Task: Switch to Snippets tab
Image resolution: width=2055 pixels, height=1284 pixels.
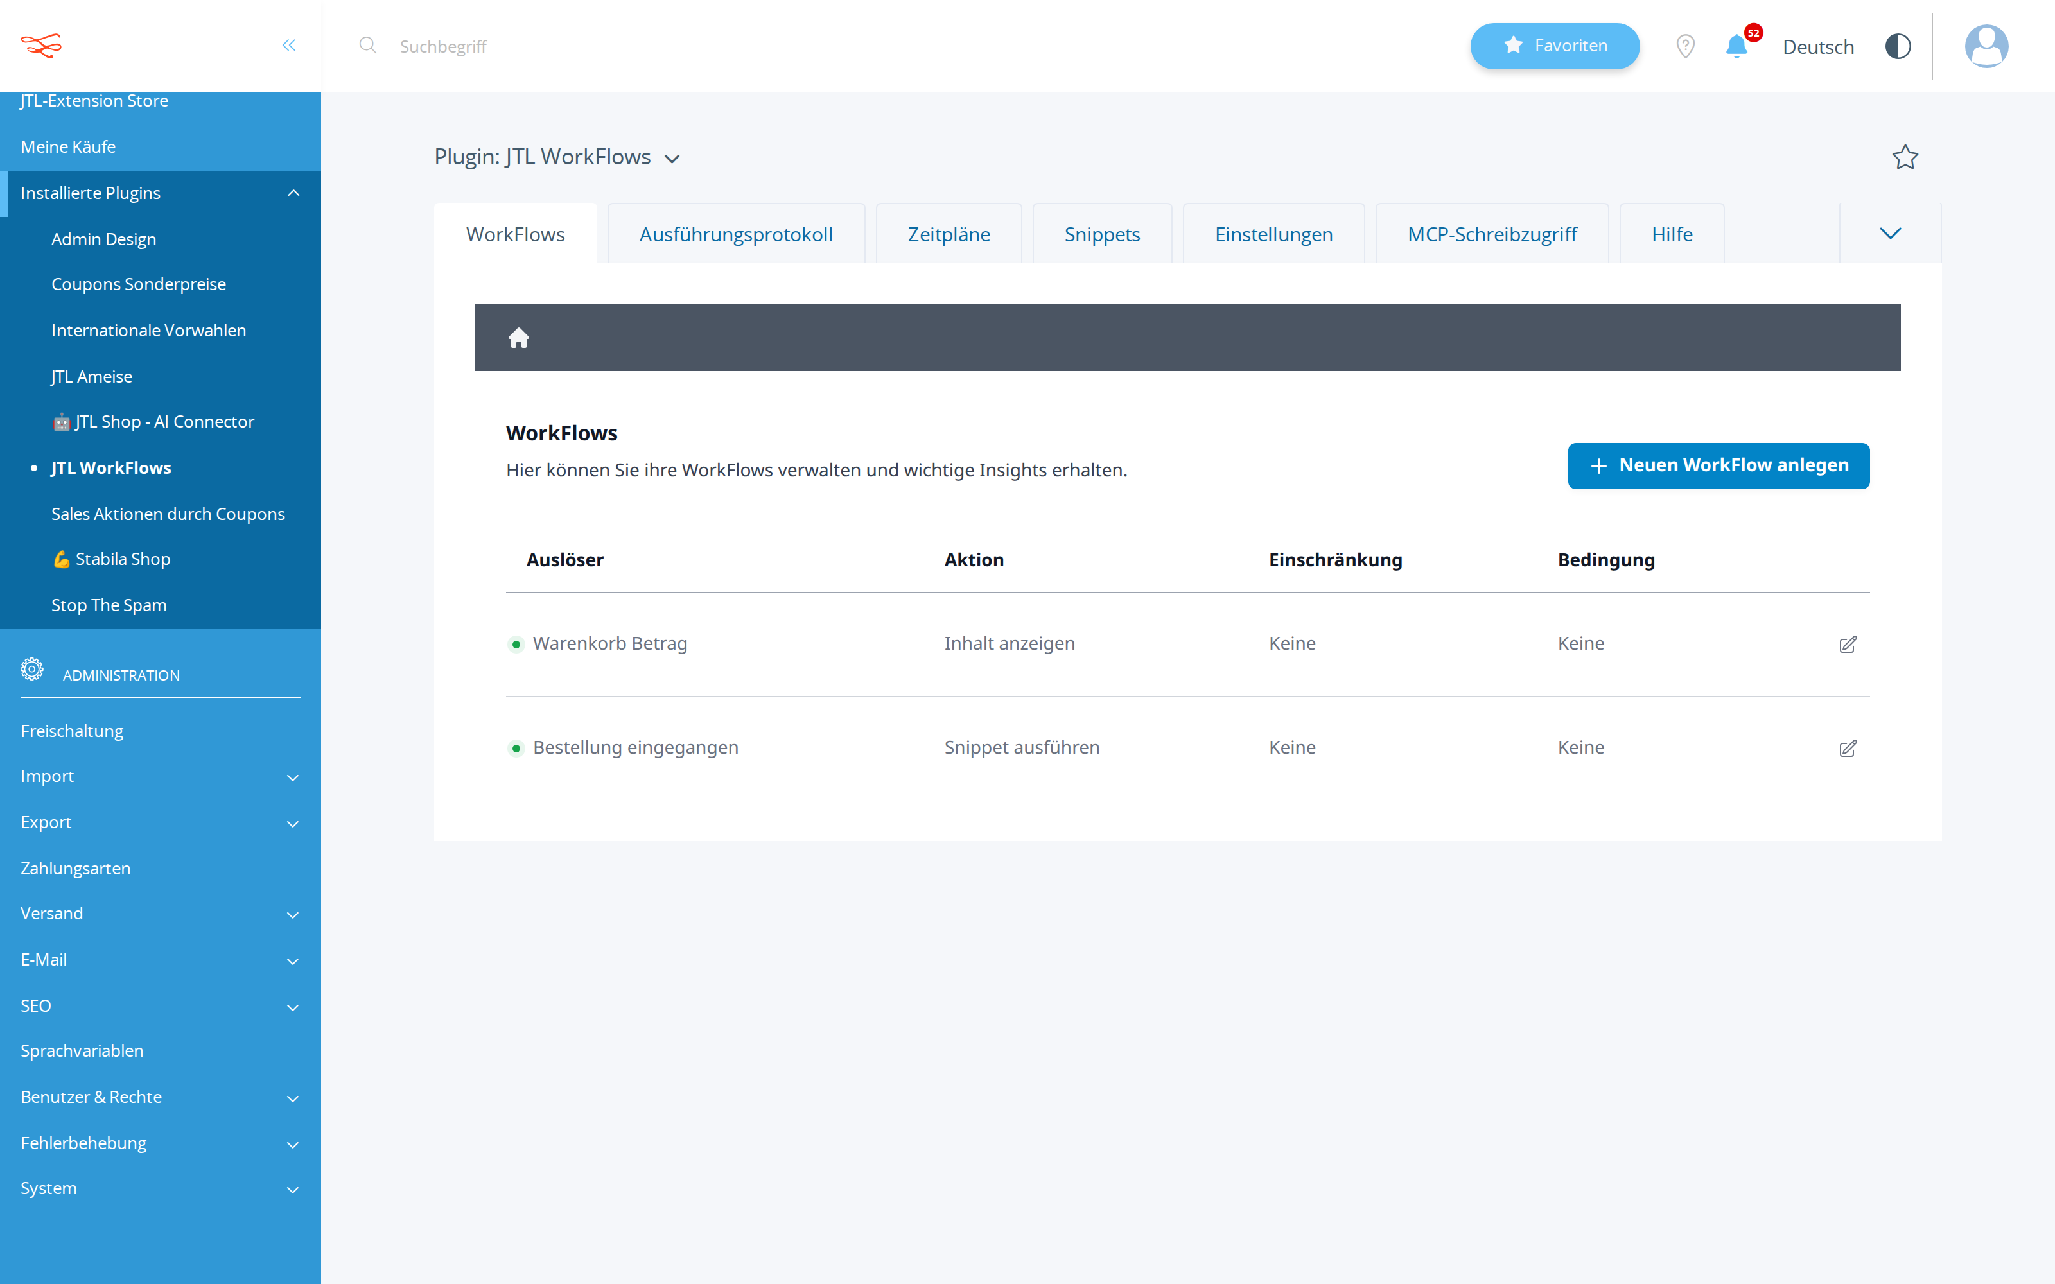Action: point(1102,234)
